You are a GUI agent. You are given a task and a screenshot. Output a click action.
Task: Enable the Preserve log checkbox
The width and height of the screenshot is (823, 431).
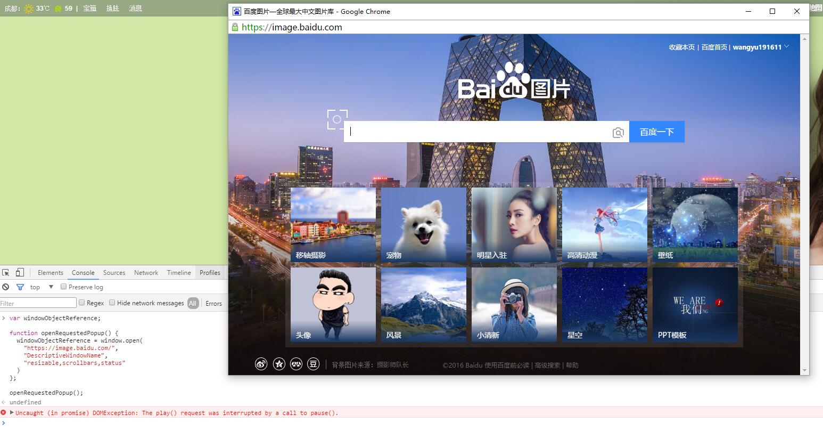point(64,287)
